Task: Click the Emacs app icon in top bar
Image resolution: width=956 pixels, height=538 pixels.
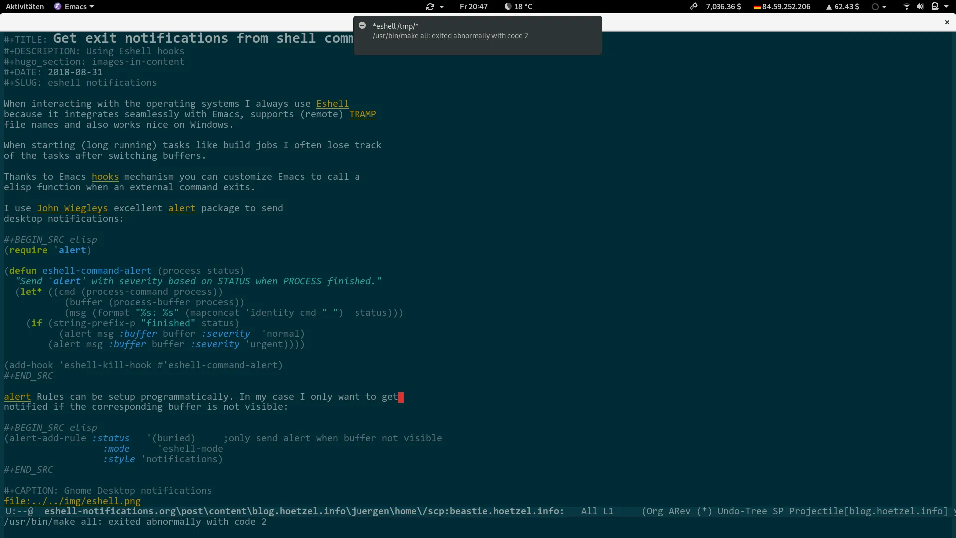Action: click(58, 7)
